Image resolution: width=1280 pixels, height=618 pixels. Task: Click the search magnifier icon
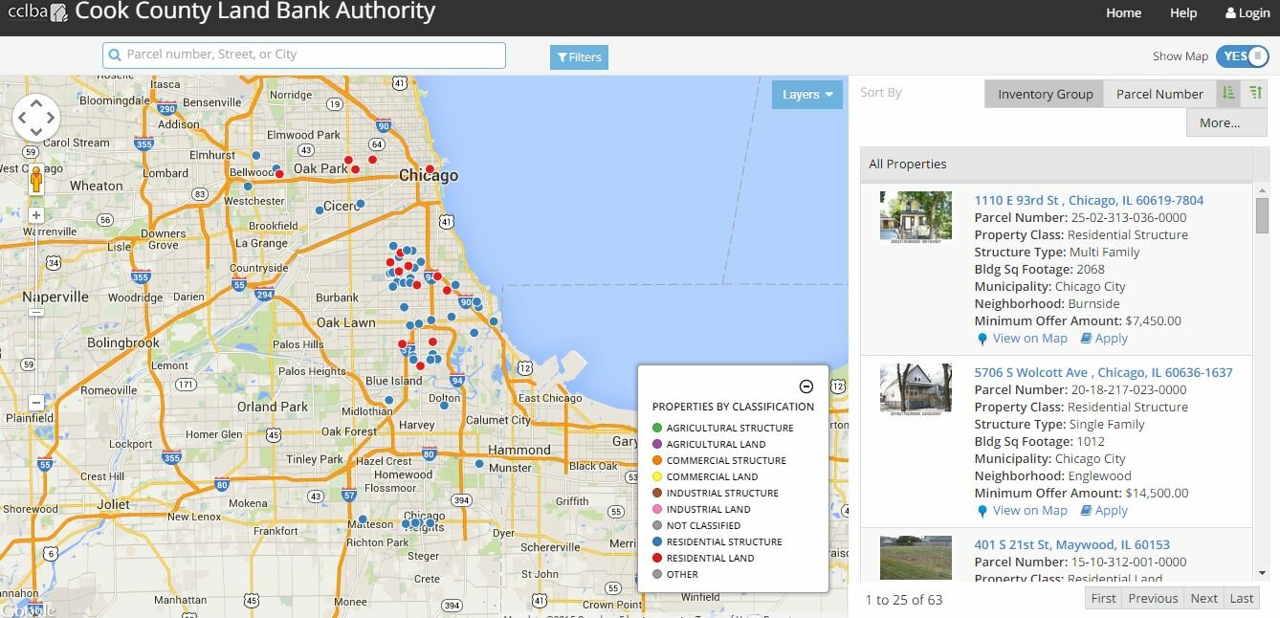(115, 55)
